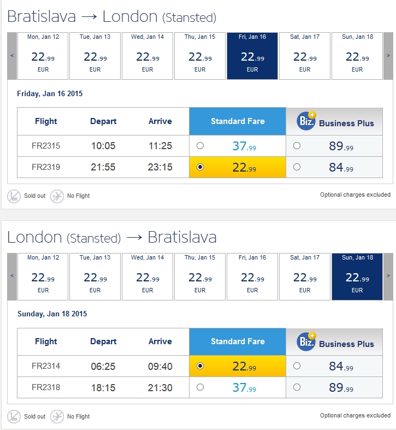This screenshot has width=396, height=430.
Task: Show earlier return dates with left arrow
Action: 12,276
